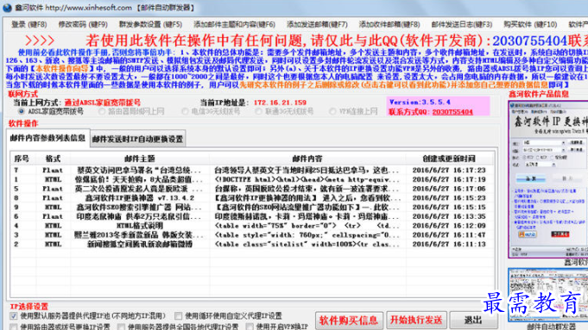The height and width of the screenshot is (330, 588).
Task: Sort by 序号 column header
Action: click(22, 159)
